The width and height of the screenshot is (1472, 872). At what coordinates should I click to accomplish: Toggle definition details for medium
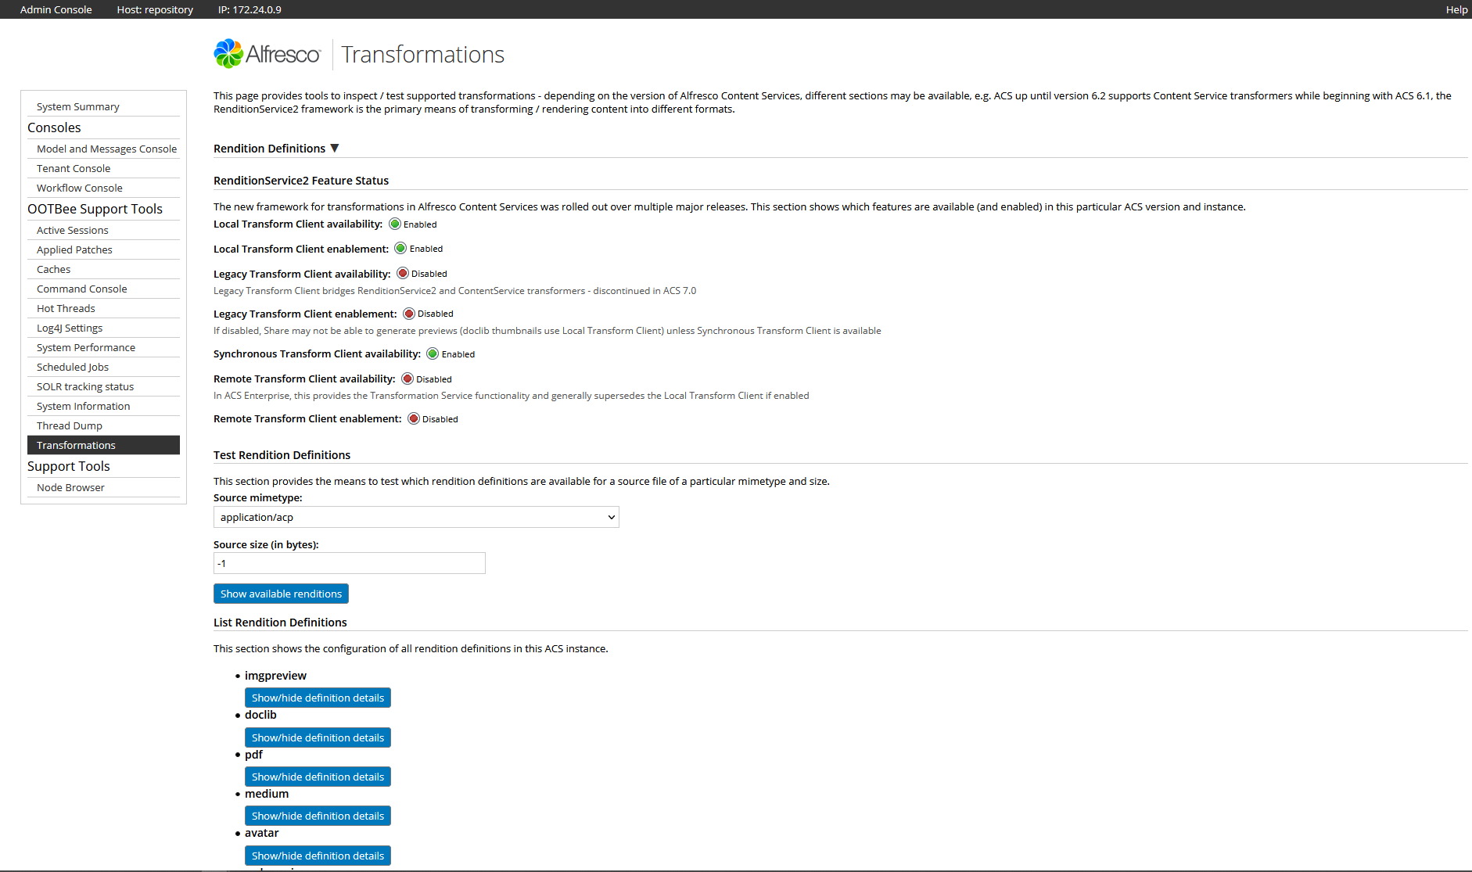[318, 816]
